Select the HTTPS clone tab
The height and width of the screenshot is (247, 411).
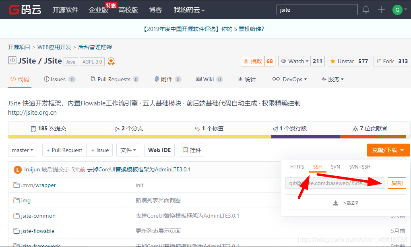(297, 167)
